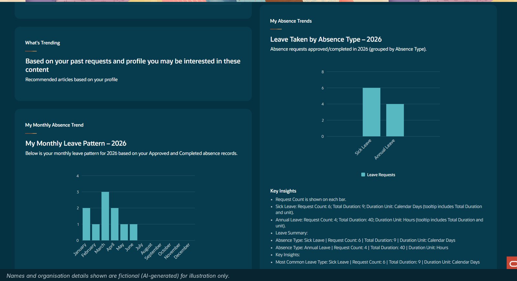Open the red chat assistant icon
This screenshot has height=281, width=517.
pos(512,263)
